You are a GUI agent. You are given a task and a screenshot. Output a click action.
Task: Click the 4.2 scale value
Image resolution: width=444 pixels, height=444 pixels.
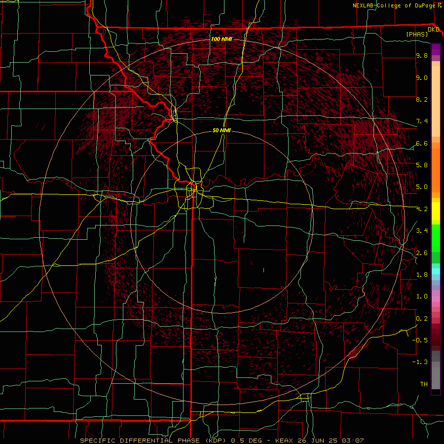click(422, 209)
